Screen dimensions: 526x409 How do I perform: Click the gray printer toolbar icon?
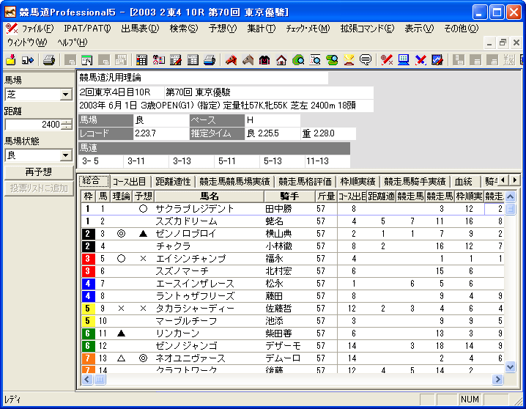pos(49,60)
